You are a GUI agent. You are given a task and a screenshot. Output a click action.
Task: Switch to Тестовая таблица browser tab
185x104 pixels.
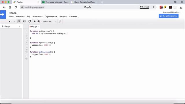pyautogui.click(x=55, y=2)
